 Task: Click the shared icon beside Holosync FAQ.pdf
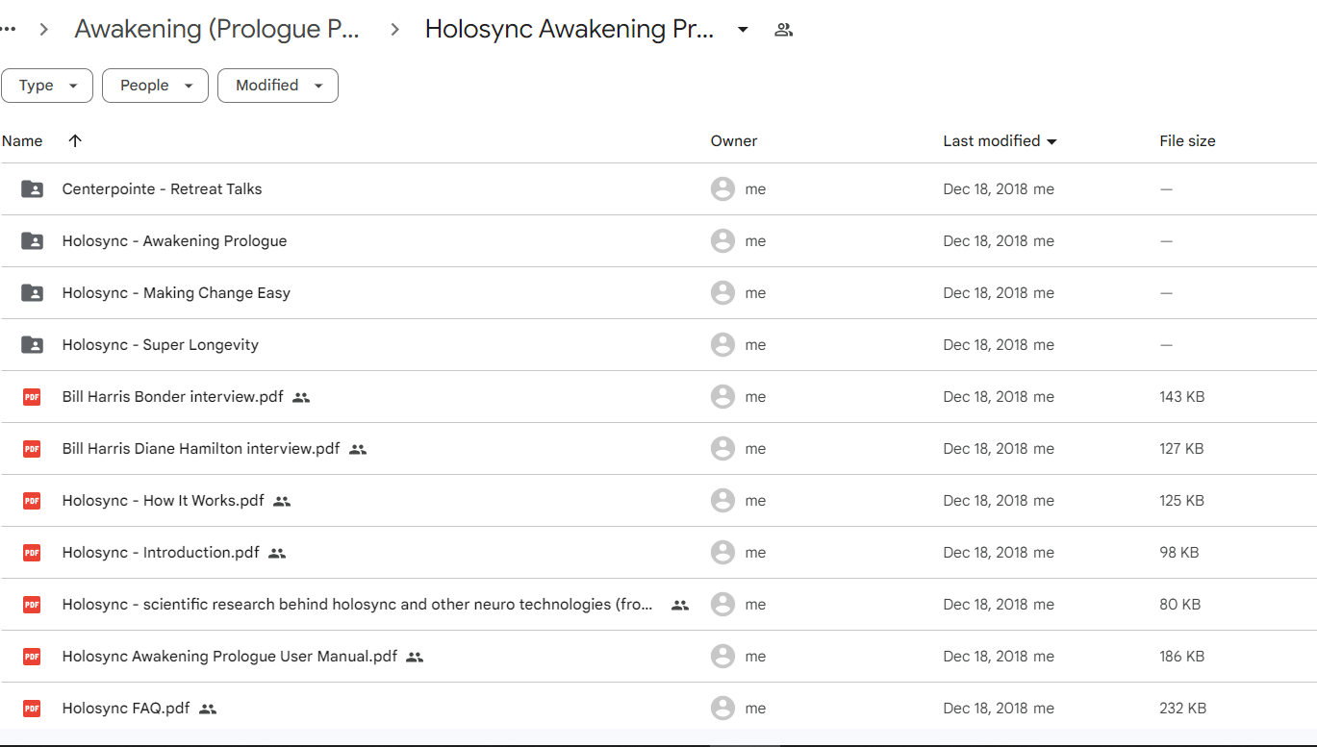point(208,709)
